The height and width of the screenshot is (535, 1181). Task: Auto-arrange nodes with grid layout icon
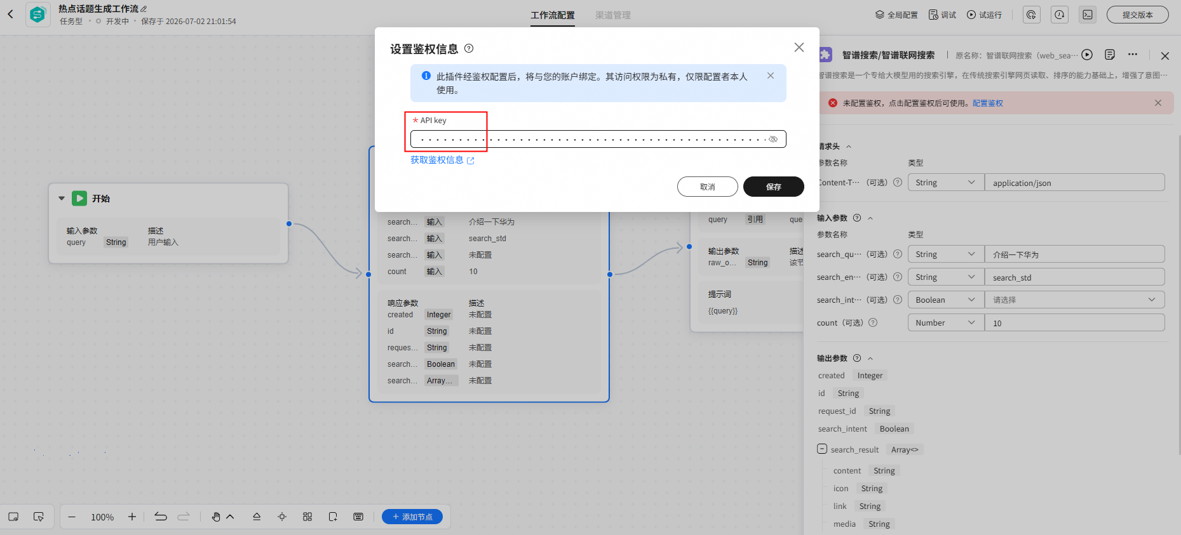pos(307,517)
